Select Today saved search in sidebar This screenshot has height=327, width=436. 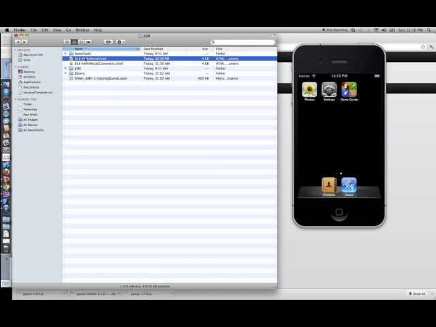click(25, 104)
